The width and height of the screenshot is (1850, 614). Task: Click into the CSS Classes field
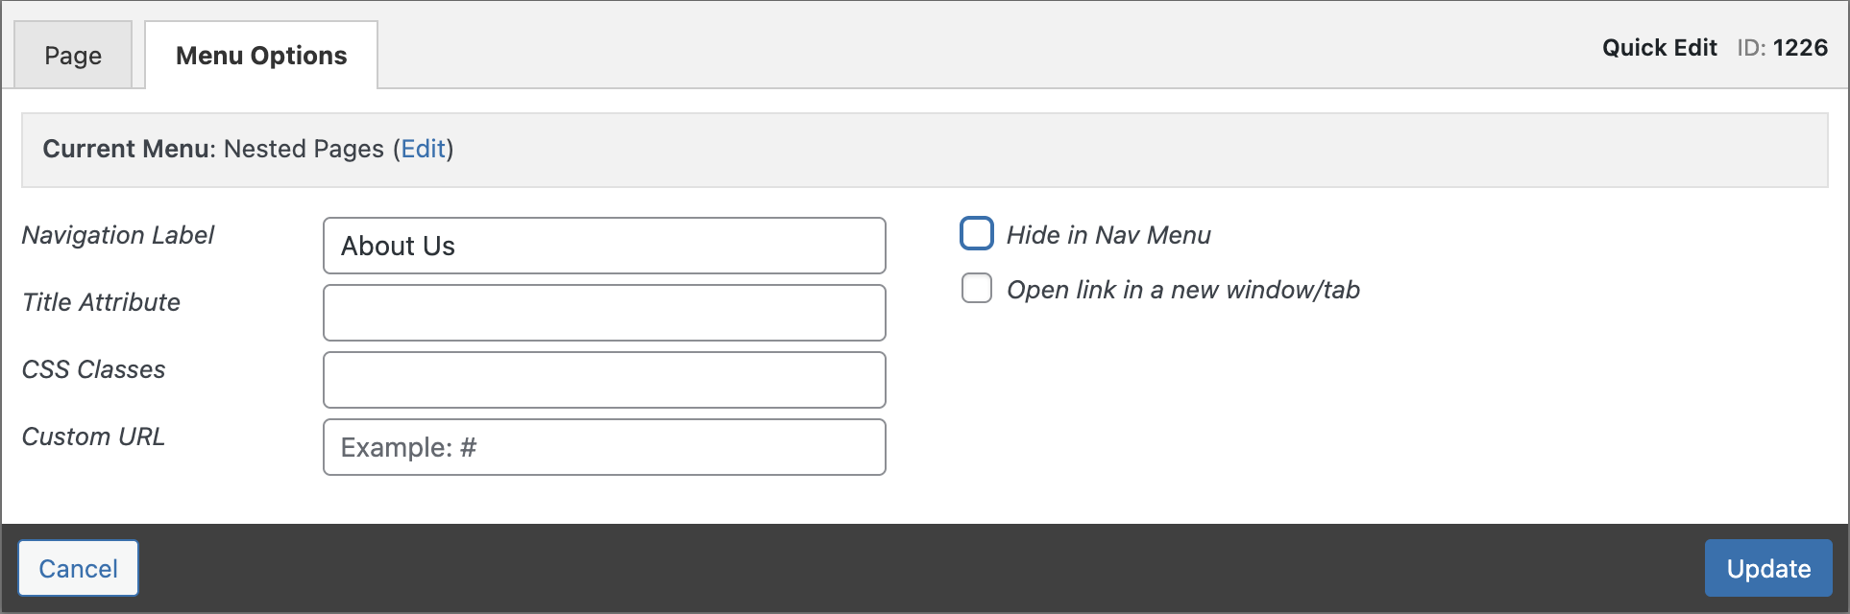(x=604, y=380)
